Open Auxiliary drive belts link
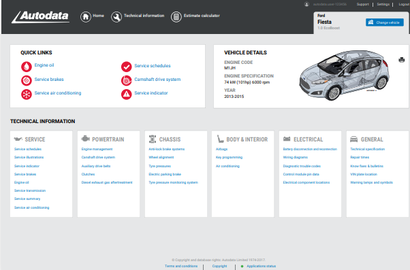 click(x=96, y=166)
